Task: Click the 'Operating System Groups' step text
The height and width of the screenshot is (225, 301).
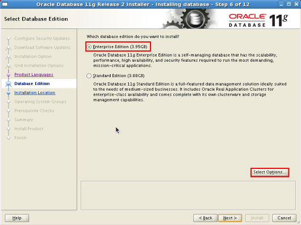Action: pos(40,101)
